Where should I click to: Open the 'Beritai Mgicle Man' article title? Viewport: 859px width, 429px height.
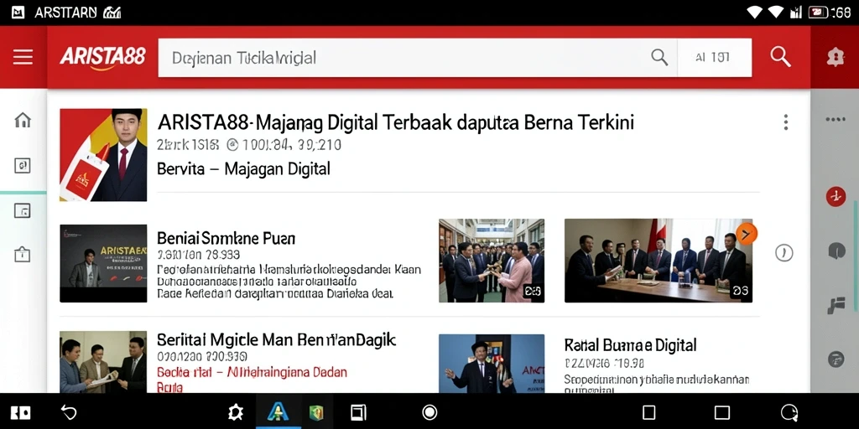[x=276, y=340]
